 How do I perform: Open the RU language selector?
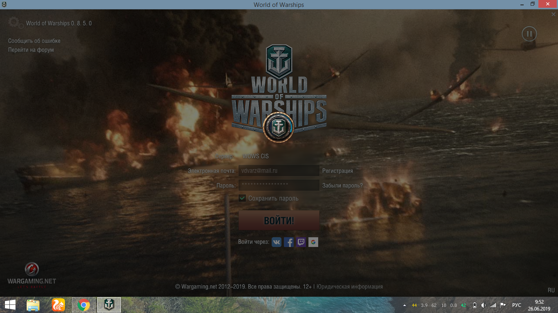coord(551,290)
